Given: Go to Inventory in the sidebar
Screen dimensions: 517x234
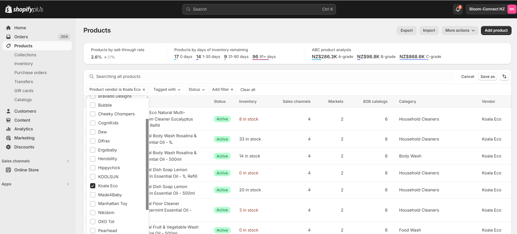Looking at the screenshot, I should tap(23, 64).
